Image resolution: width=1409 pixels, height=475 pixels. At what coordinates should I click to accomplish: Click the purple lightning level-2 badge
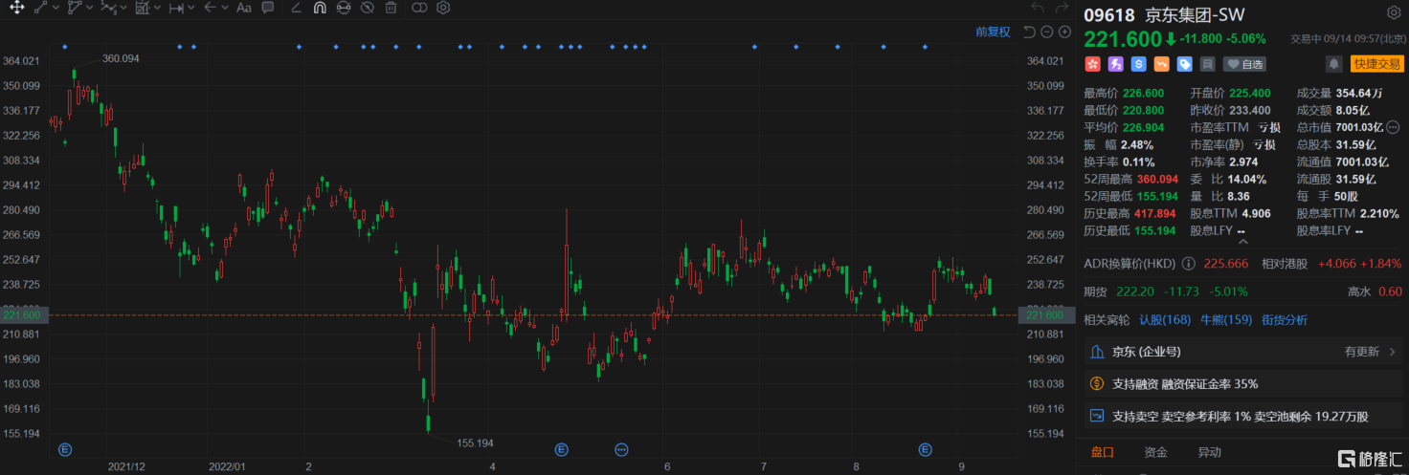pyautogui.click(x=1115, y=64)
